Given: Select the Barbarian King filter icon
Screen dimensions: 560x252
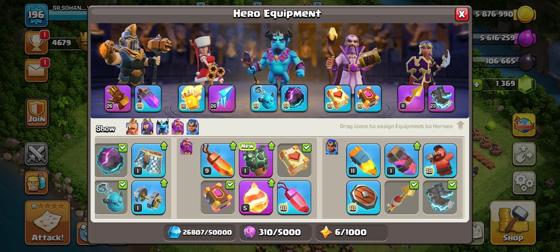Looking at the screenshot, I should pyautogui.click(x=132, y=127).
